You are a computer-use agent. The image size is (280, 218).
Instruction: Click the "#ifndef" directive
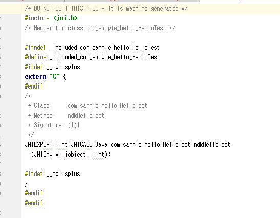[x=35, y=48]
